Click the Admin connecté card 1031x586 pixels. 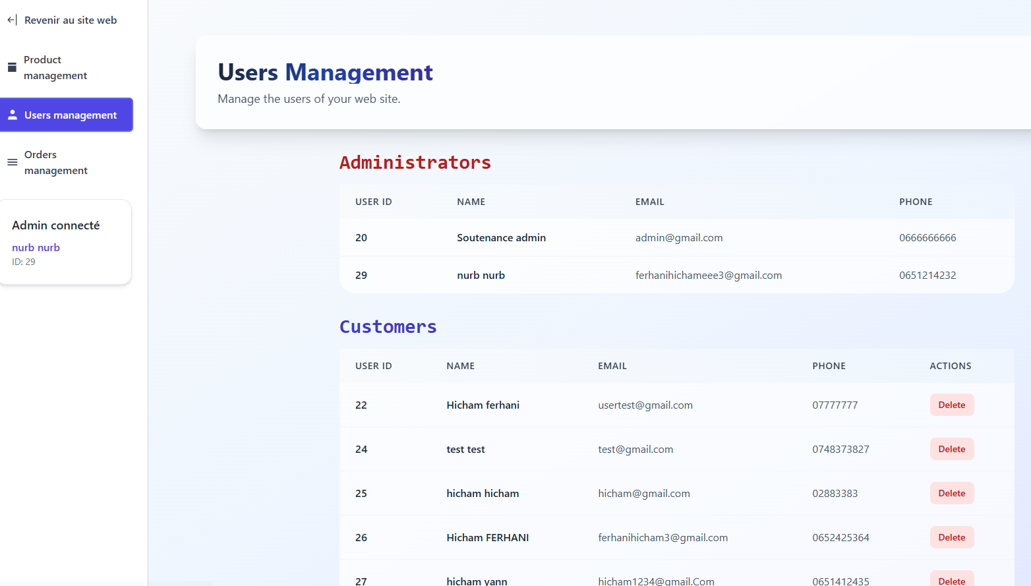click(x=66, y=241)
